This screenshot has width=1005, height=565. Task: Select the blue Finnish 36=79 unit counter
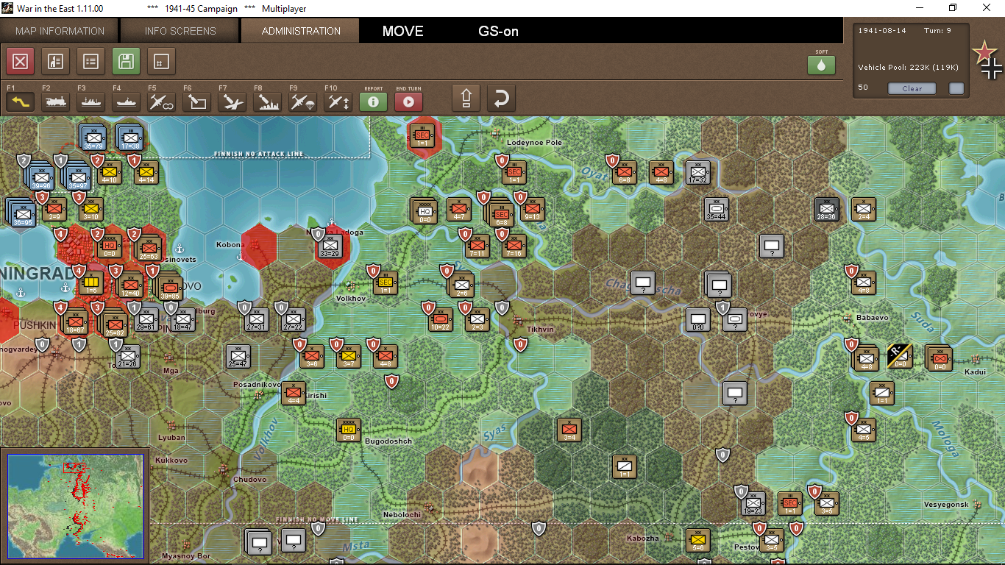pos(93,138)
